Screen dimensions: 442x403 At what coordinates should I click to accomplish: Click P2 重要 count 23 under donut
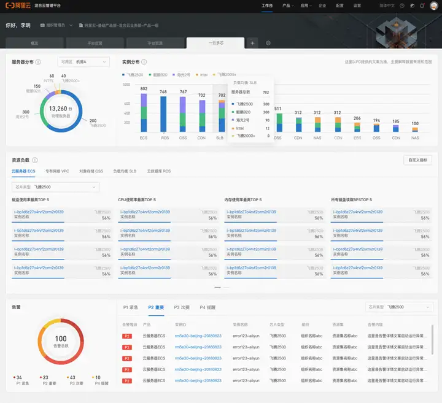click(45, 377)
